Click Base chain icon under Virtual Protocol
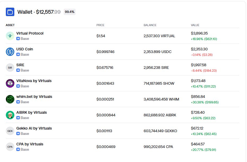 pyautogui.click(x=18, y=39)
